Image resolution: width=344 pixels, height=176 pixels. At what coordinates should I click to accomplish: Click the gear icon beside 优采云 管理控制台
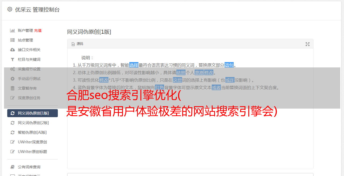click(x=10, y=9)
